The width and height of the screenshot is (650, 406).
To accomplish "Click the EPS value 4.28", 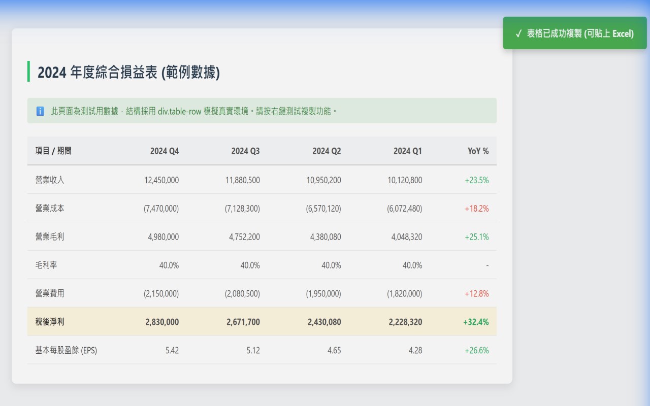I will [x=415, y=350].
